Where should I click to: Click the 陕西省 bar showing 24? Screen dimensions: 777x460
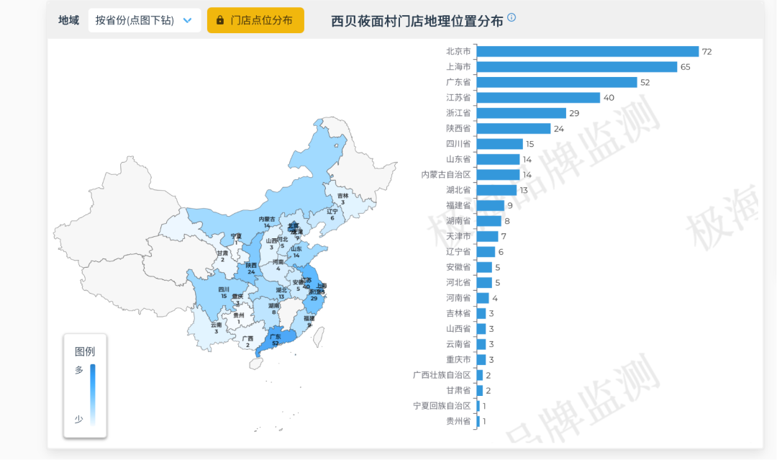[514, 128]
